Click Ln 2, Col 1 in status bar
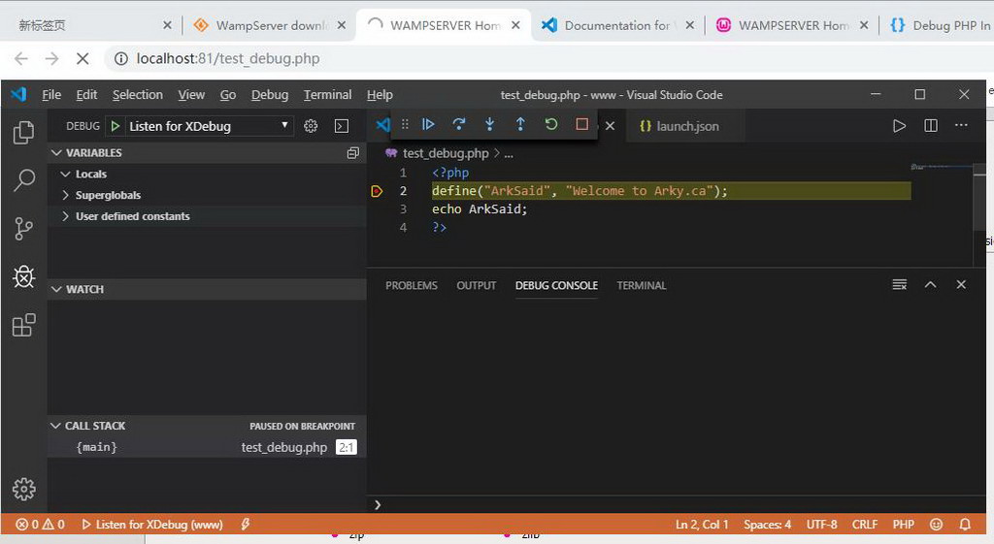The image size is (994, 544). 702,525
